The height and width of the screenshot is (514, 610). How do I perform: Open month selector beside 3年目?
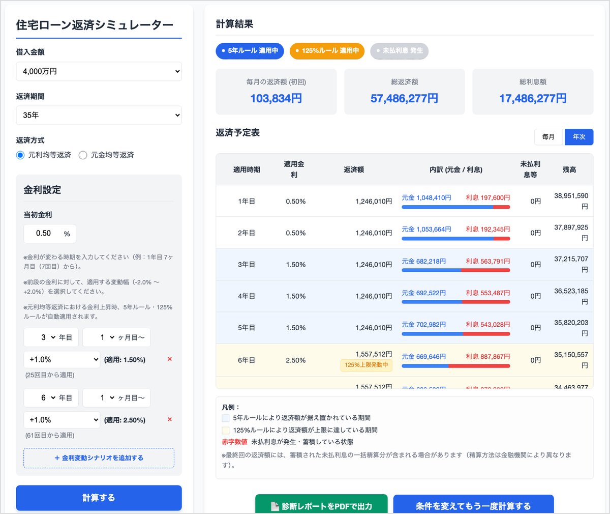point(116,337)
